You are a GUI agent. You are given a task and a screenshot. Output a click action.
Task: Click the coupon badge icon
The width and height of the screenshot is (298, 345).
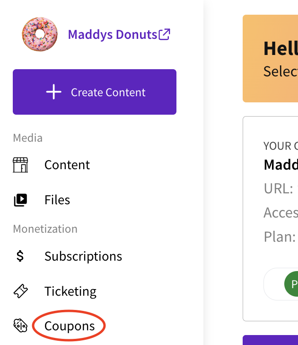click(20, 326)
